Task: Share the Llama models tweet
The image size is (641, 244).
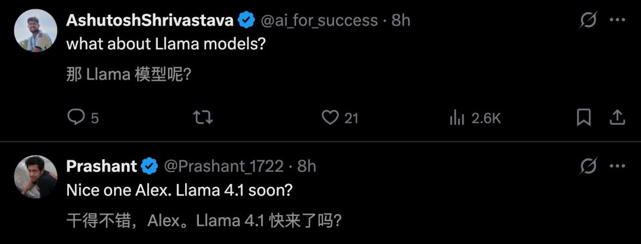Action: (617, 118)
